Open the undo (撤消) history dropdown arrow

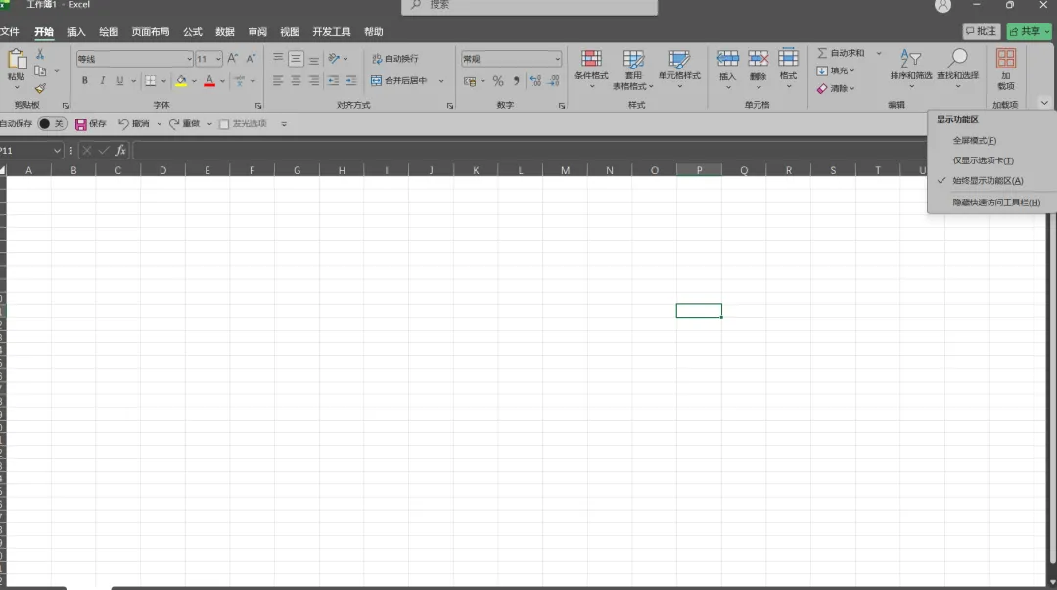[x=160, y=124]
